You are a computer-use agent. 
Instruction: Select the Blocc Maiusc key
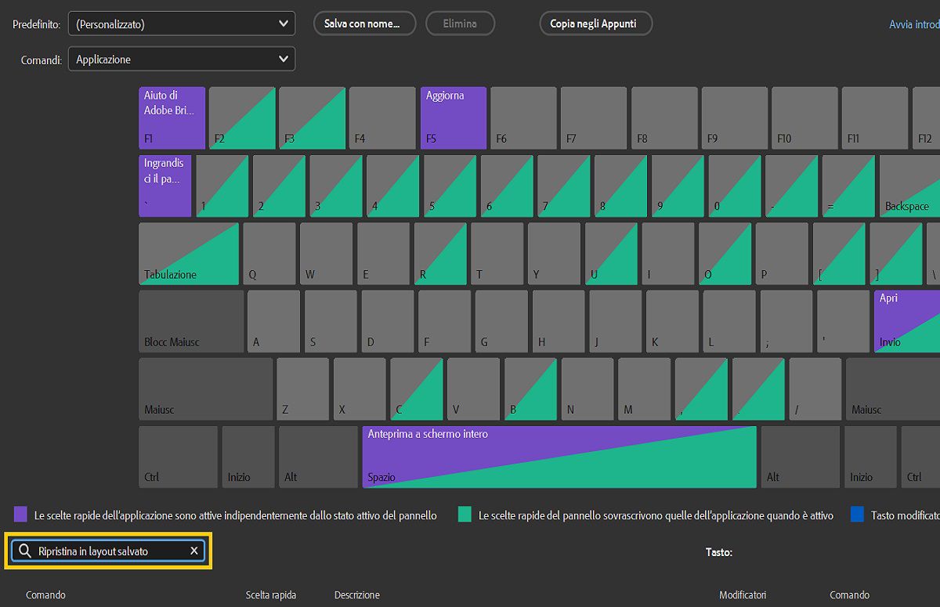191,321
